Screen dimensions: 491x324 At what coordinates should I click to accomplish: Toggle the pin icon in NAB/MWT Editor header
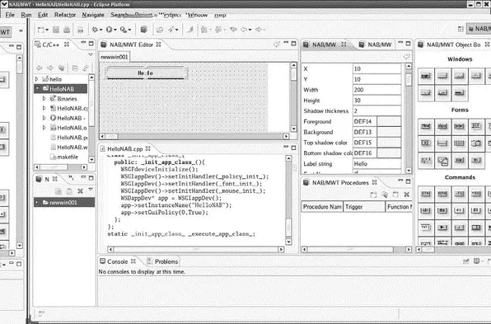[x=276, y=45]
